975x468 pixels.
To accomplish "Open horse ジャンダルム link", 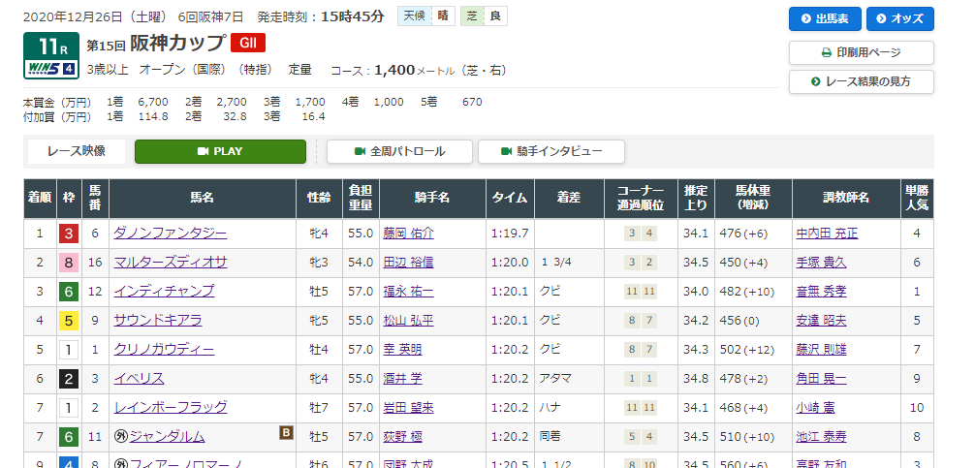I will (167, 437).
